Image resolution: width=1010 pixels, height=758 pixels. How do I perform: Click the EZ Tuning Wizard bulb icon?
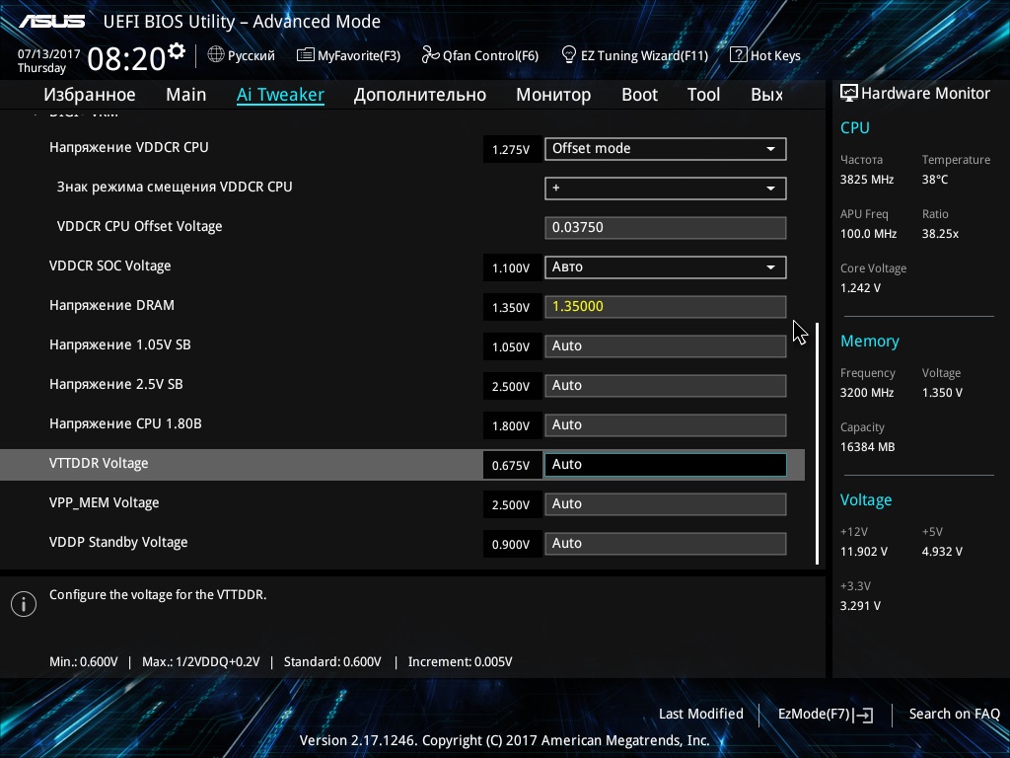pyautogui.click(x=569, y=55)
